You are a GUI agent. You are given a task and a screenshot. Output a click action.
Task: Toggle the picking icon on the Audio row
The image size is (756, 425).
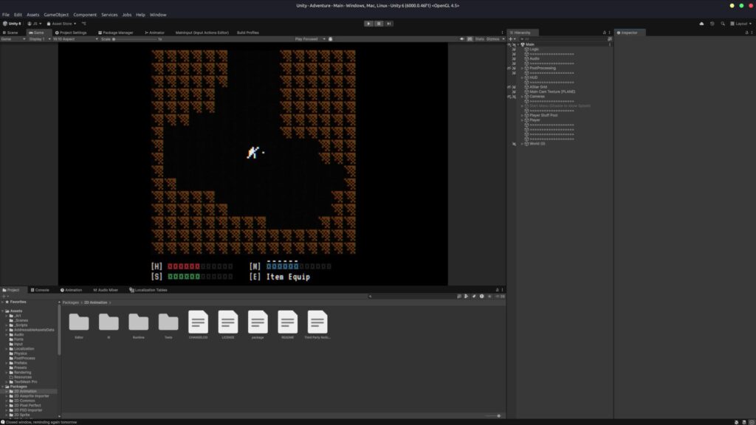514,59
